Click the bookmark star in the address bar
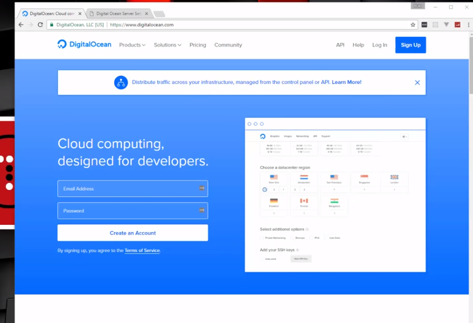Screen dimensions: 473x323 tap(412, 25)
